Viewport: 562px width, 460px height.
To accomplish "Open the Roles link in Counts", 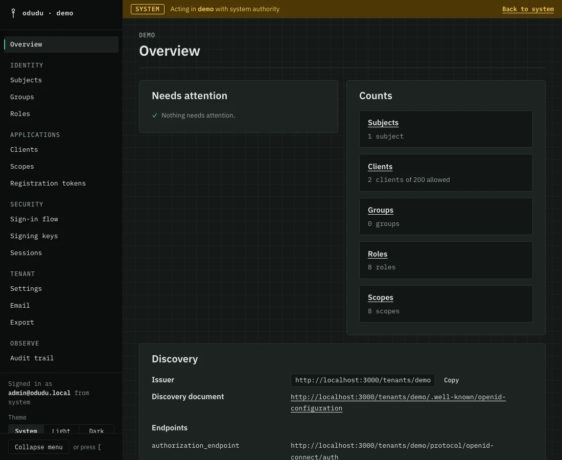I will click(378, 254).
